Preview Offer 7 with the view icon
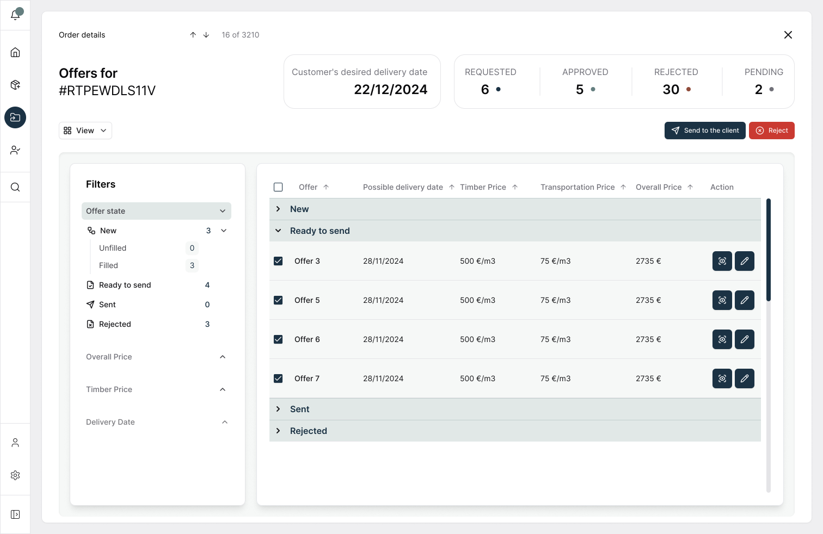823x534 pixels. 722,378
